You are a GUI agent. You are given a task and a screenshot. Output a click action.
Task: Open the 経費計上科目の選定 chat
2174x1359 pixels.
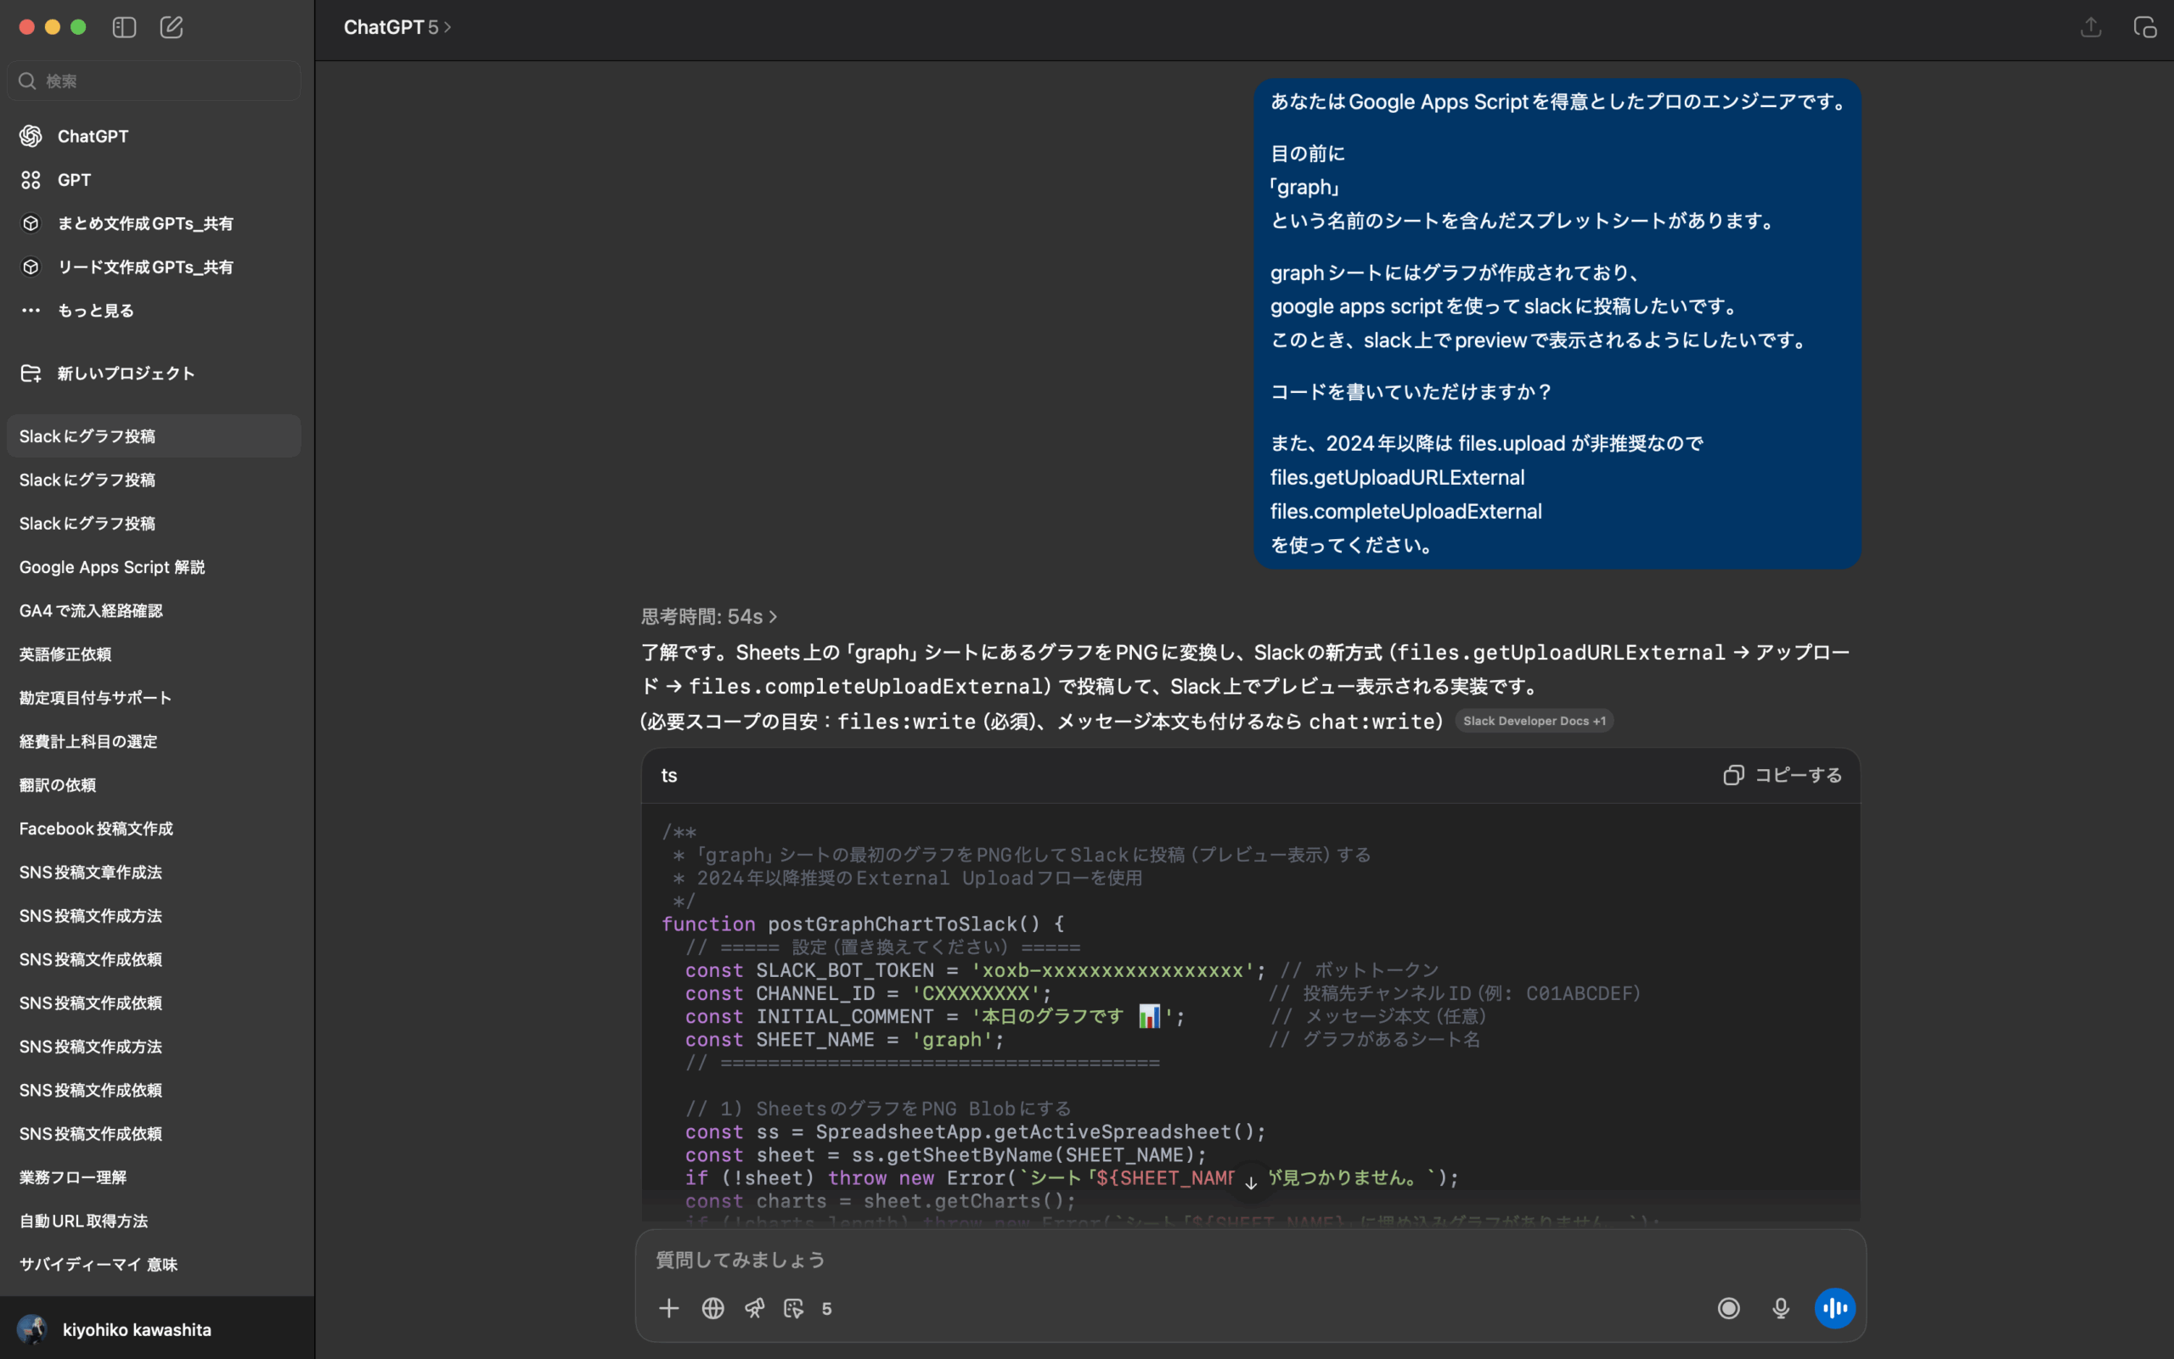pyautogui.click(x=154, y=742)
